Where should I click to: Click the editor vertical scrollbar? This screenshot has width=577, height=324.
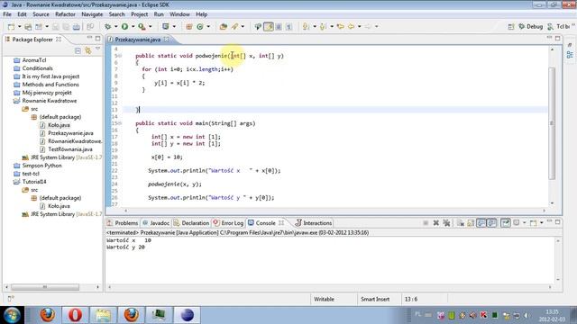pos(552,124)
